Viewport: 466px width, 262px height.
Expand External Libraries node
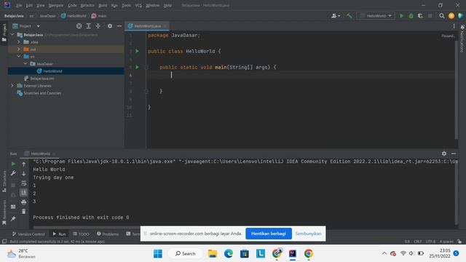[12, 86]
